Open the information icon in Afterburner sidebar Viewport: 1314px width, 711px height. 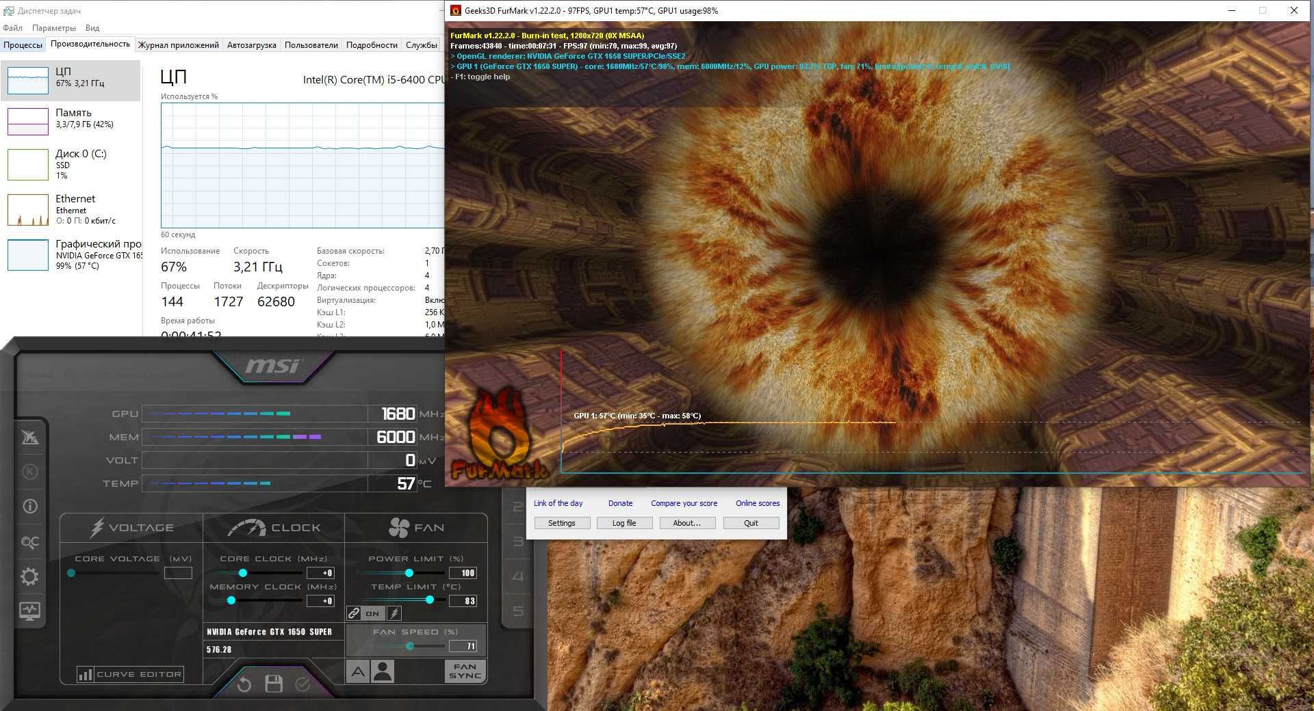(x=30, y=507)
